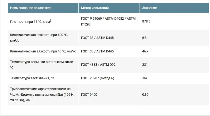Click the ГОСТ 20287 (метод Б) cell
This screenshot has height=116, width=210.
pos(97,78)
